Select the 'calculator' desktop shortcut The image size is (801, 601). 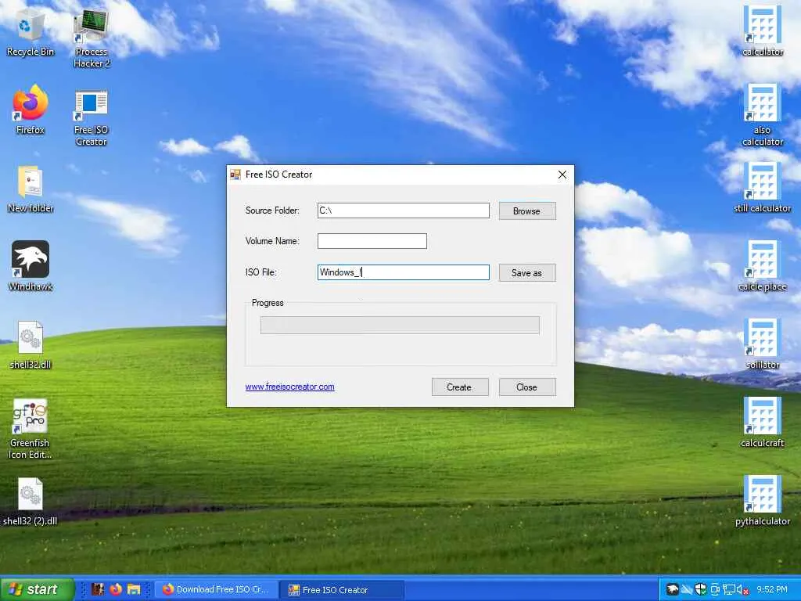(762, 31)
